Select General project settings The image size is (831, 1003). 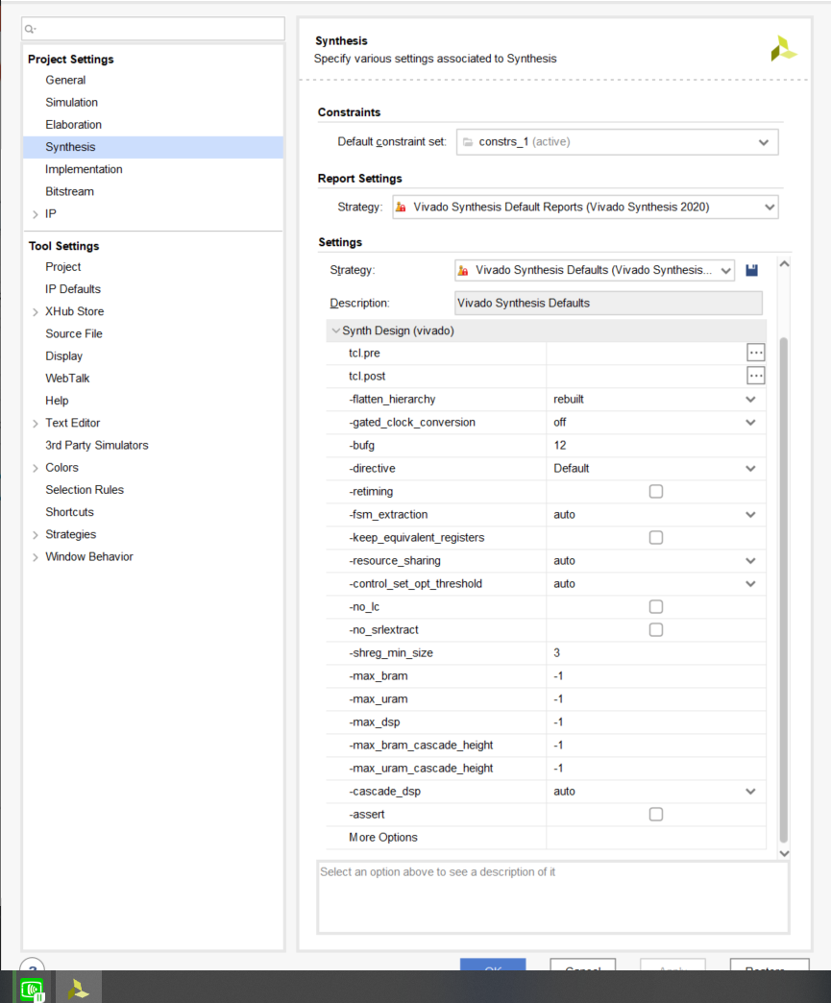tap(65, 80)
